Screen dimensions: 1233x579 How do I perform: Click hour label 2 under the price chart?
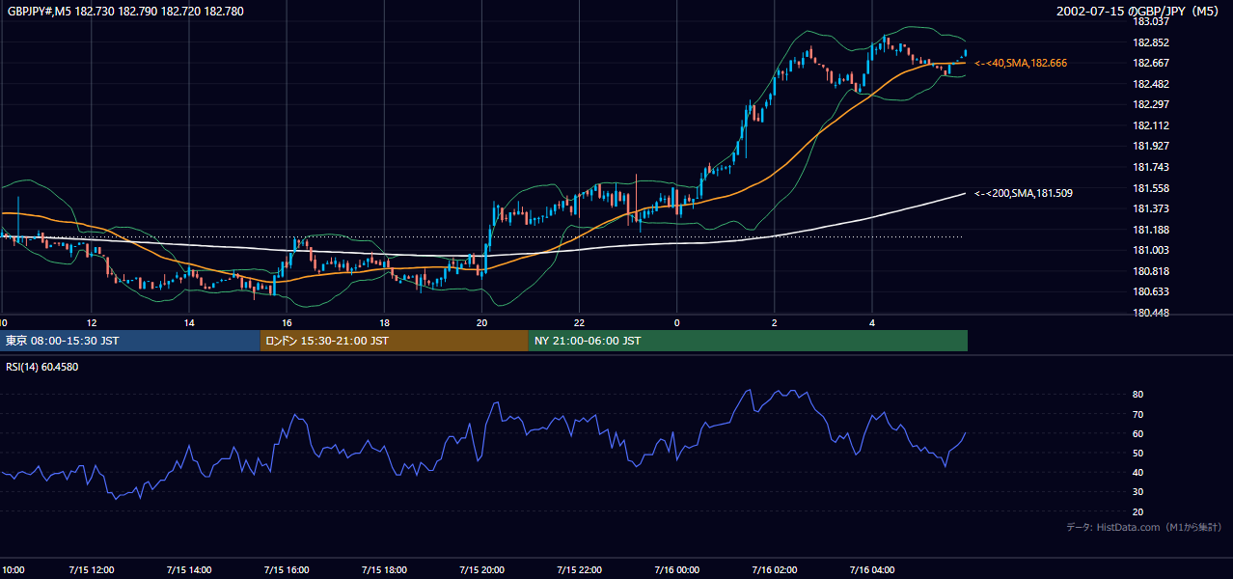click(x=775, y=322)
